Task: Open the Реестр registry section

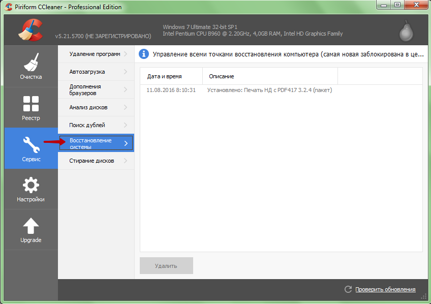Action: [x=31, y=107]
